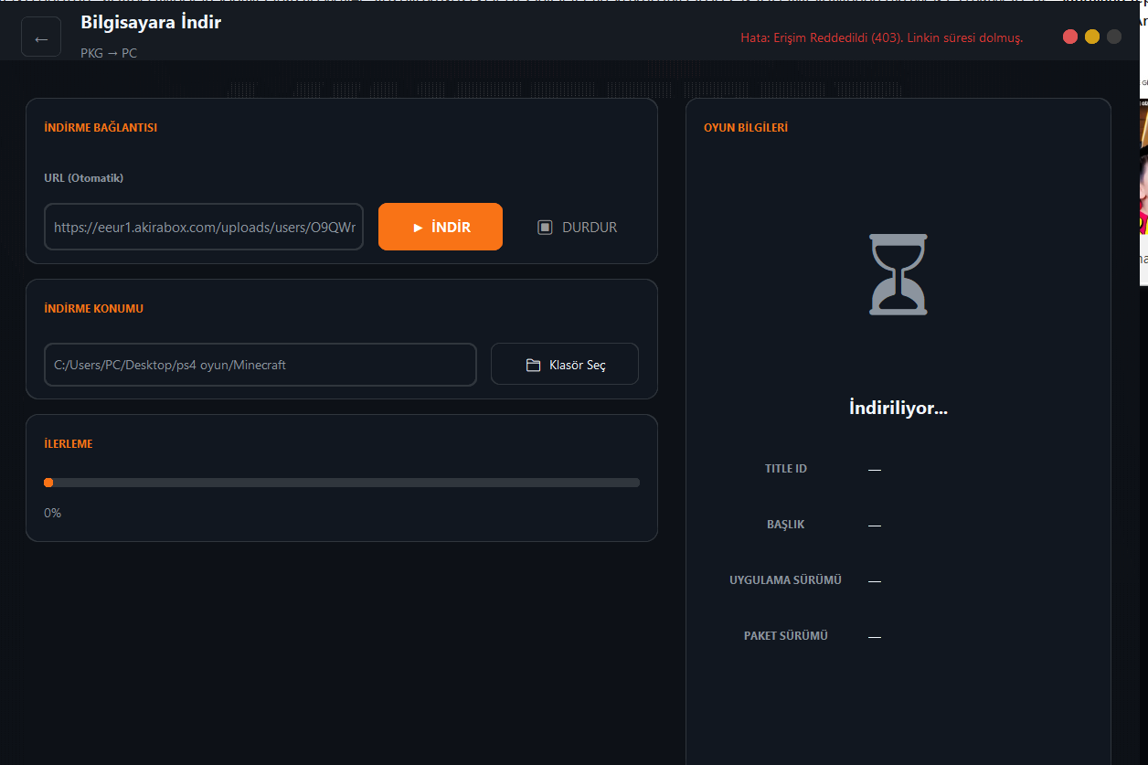Click the download progress bar track

tap(343, 483)
